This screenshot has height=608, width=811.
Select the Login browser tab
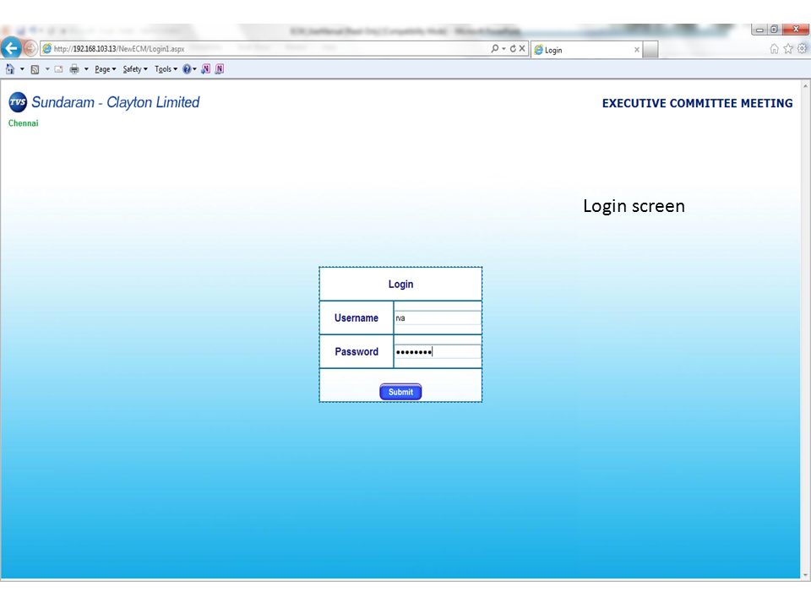click(585, 50)
